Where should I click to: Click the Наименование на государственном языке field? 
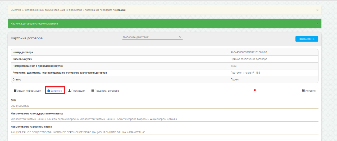point(164,119)
